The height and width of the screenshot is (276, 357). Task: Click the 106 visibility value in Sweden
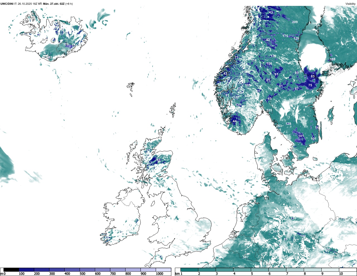(x=269, y=63)
